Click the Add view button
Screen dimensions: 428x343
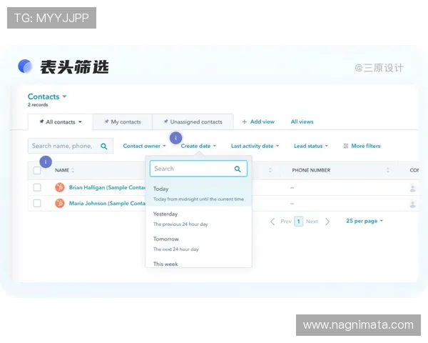[258, 121]
